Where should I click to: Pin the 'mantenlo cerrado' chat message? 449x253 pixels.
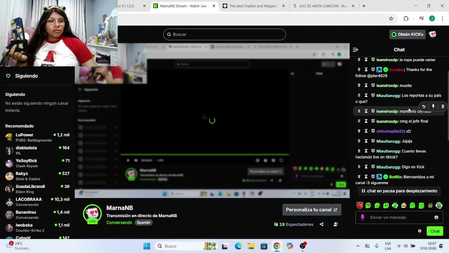point(433,106)
